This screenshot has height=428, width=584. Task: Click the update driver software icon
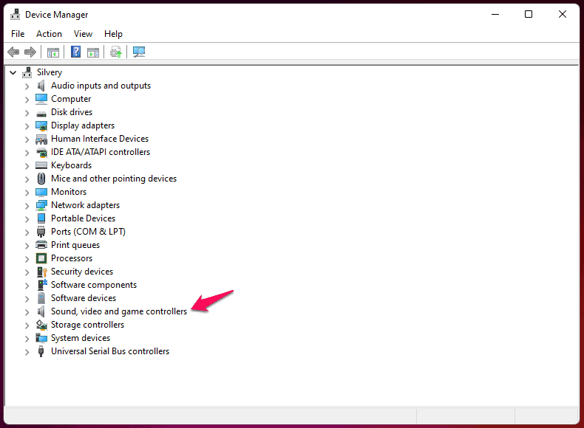click(115, 52)
